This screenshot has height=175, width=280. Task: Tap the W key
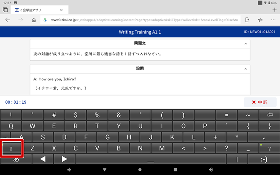32,126
